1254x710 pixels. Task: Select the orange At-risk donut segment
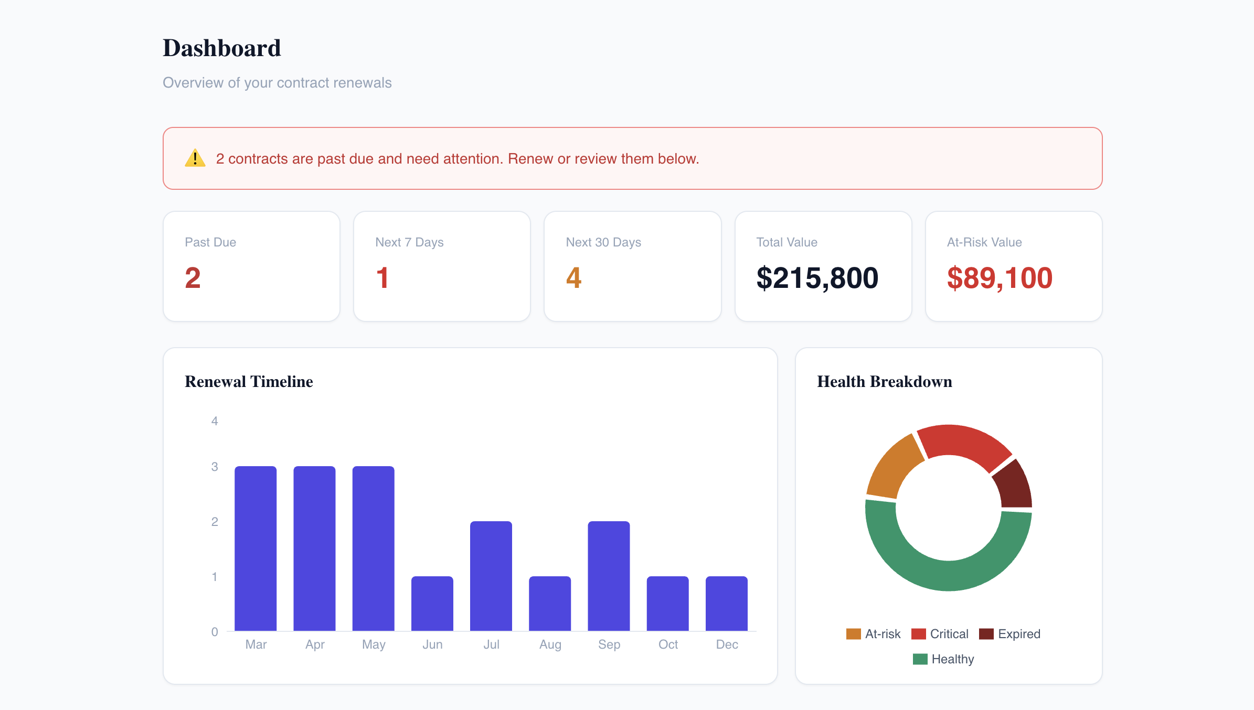coord(894,467)
